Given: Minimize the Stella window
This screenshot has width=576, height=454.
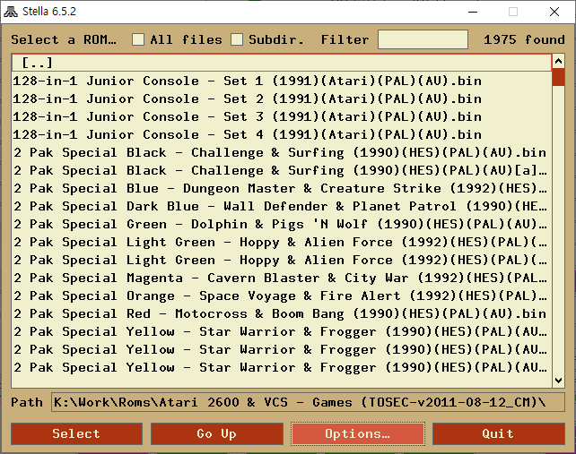Looking at the screenshot, I should (x=473, y=12).
